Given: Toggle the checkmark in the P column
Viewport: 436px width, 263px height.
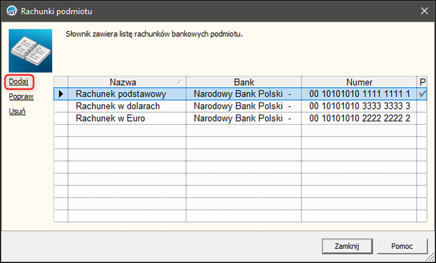Looking at the screenshot, I should pos(422,94).
